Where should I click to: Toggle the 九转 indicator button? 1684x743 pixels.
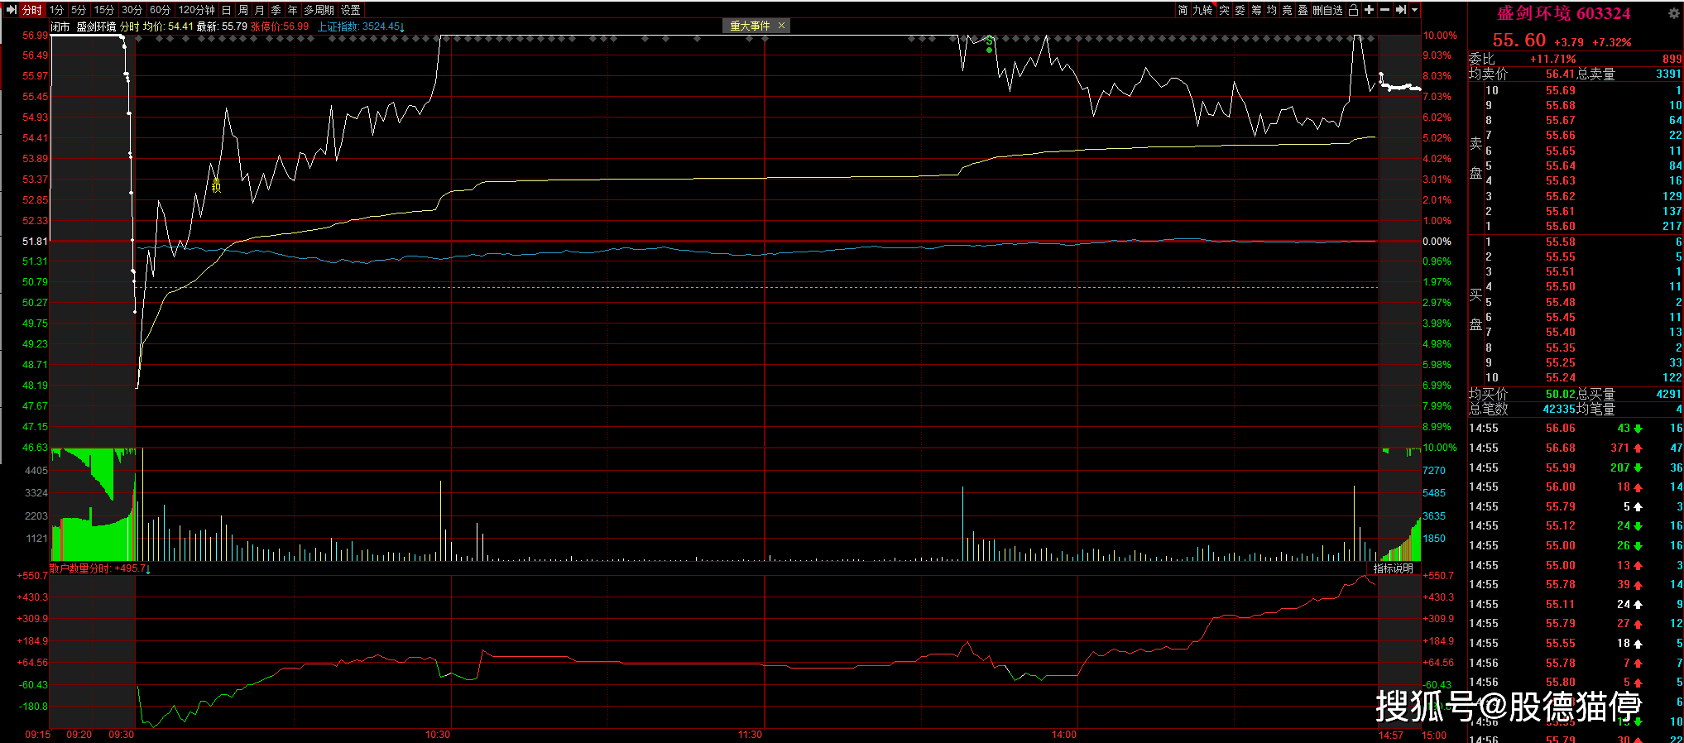(x=1202, y=10)
